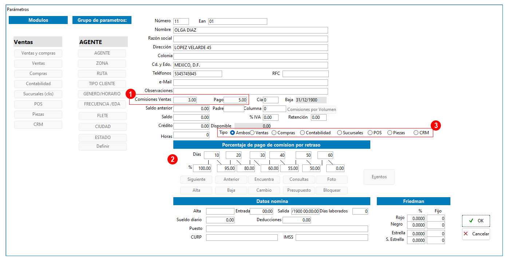Click the Sueldo diario field
This screenshot has width=505, height=259.
click(x=220, y=220)
